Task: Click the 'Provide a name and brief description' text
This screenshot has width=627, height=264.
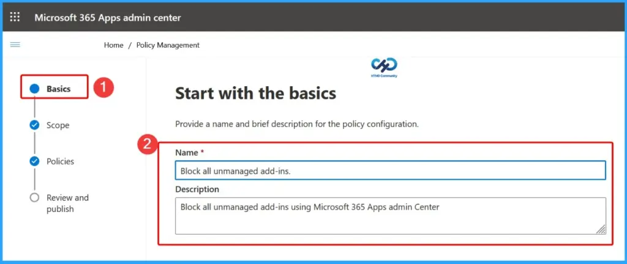Action: click(x=297, y=124)
